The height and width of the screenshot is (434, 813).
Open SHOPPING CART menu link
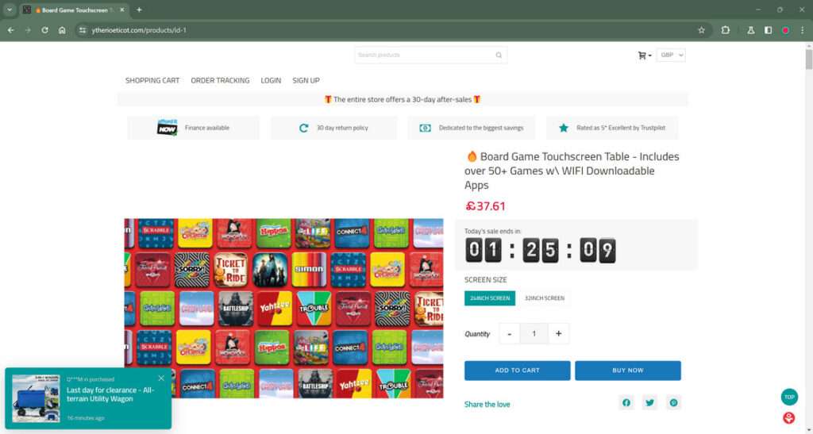tap(152, 80)
